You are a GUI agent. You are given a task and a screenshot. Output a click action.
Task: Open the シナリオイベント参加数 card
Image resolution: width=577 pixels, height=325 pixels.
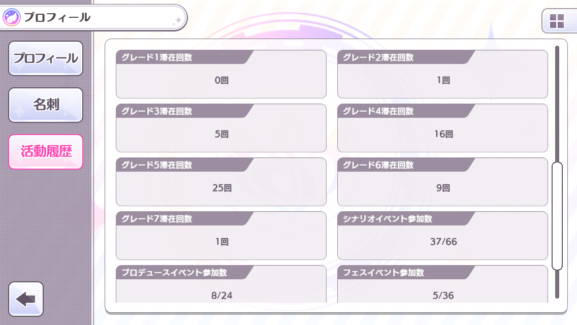click(442, 236)
